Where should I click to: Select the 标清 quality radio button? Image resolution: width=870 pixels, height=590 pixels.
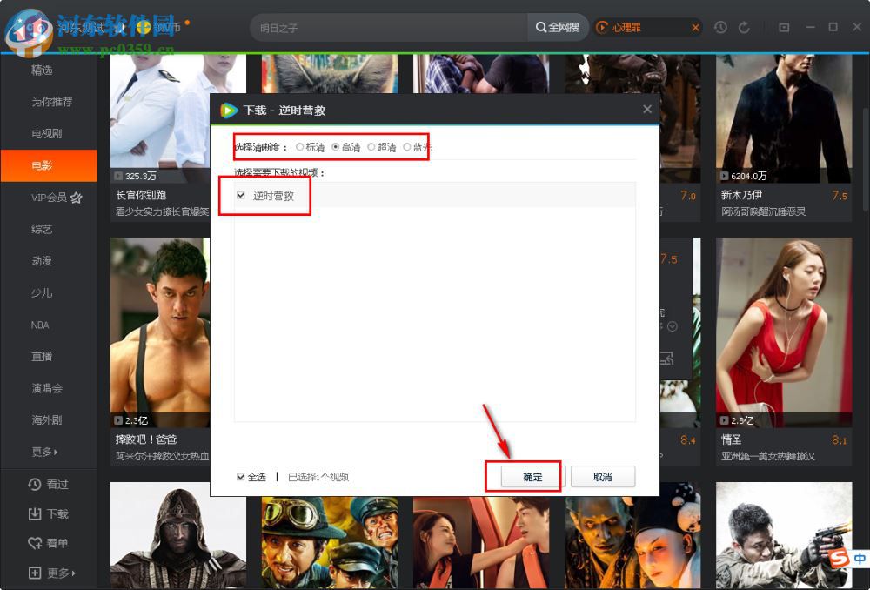coord(299,147)
